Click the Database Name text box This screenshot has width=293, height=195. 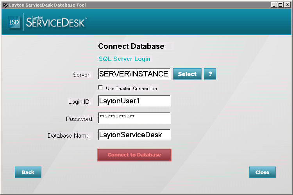click(134, 135)
